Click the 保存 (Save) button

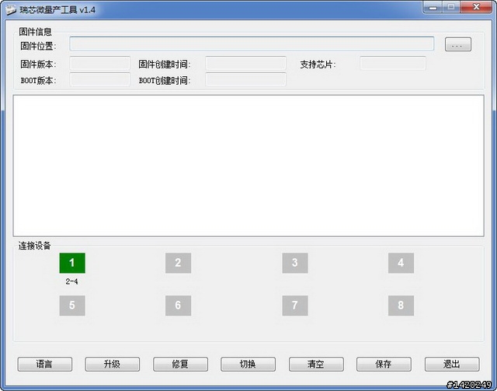(x=384, y=364)
